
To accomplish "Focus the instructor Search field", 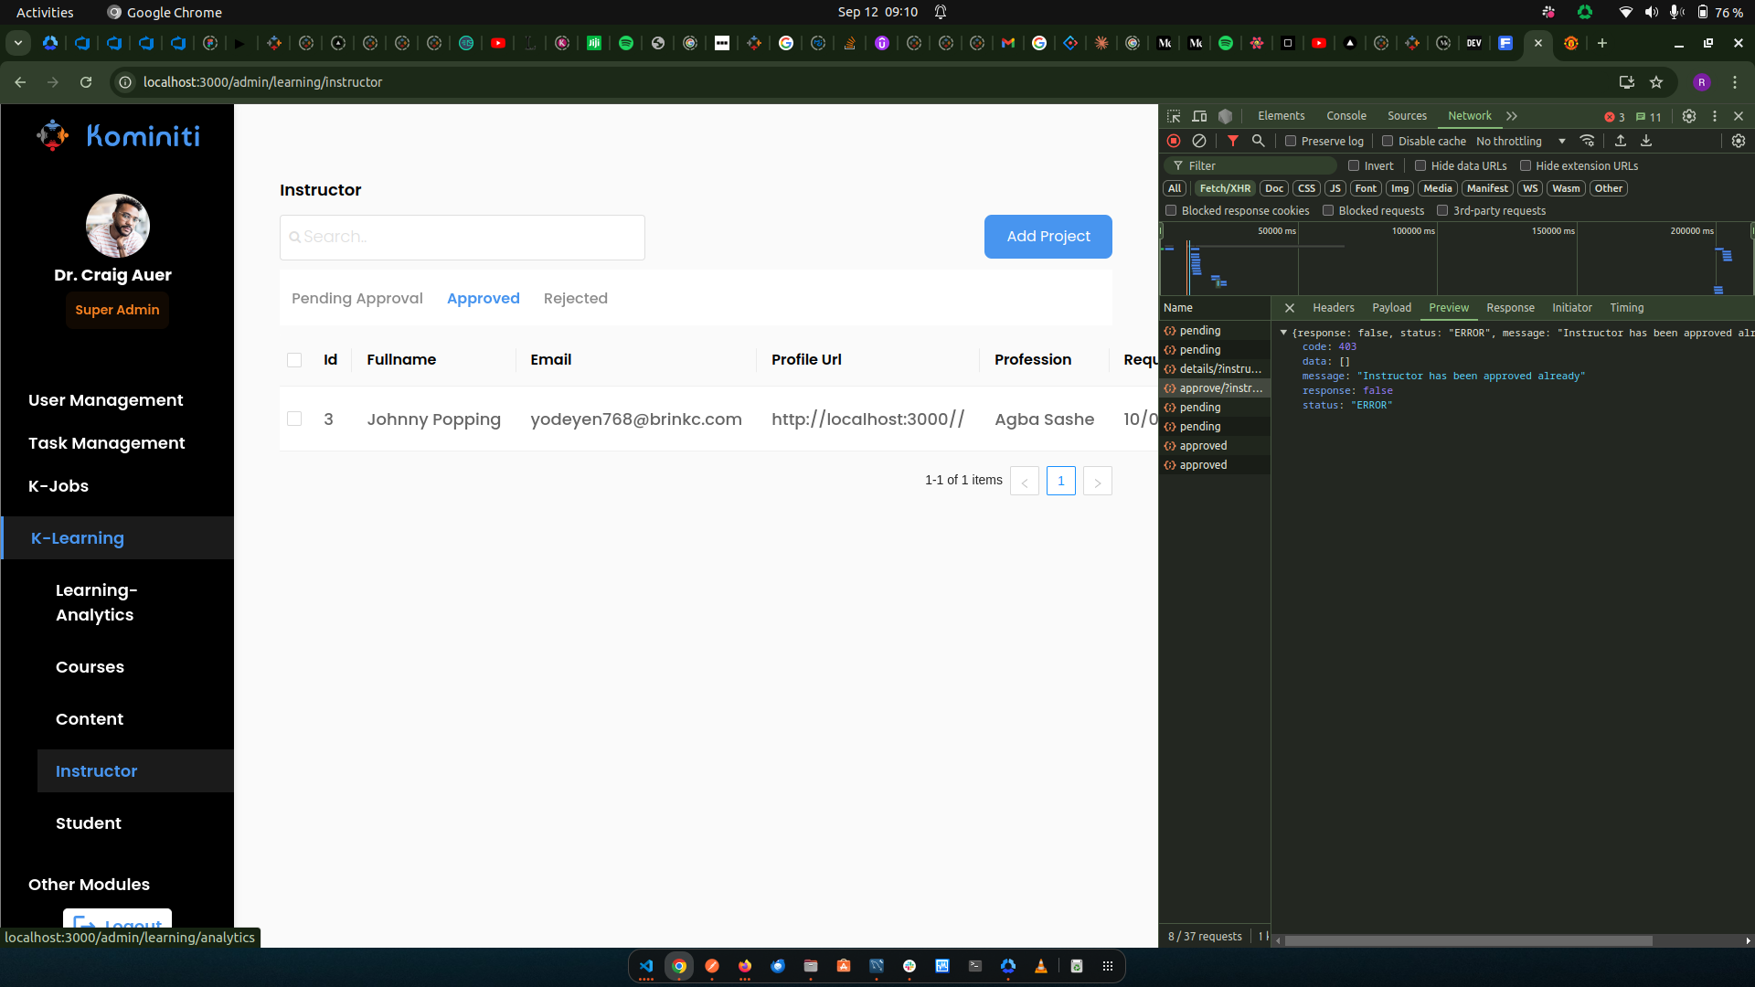I will point(463,237).
